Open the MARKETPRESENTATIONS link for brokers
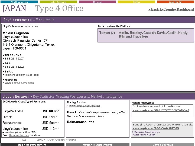 click(161, 110)
